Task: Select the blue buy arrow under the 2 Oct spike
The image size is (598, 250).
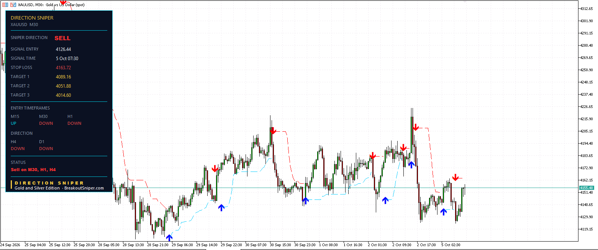Action: 411,165
